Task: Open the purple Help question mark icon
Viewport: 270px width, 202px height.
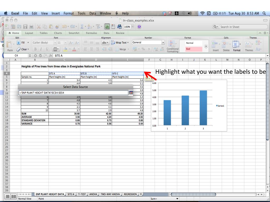Action: point(139,27)
